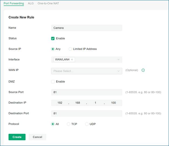Open the One-to-One NAT tab
This screenshot has height=146, width=169.
click(x=48, y=3)
